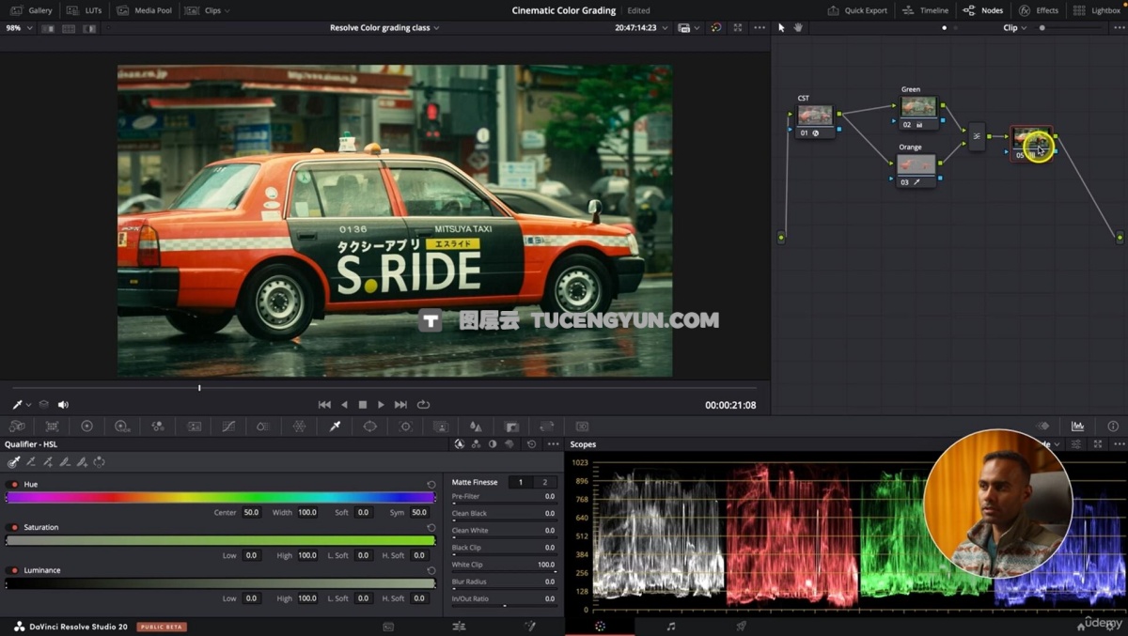Open the Sizing palette
Screen dimensions: 1128x636
546,427
